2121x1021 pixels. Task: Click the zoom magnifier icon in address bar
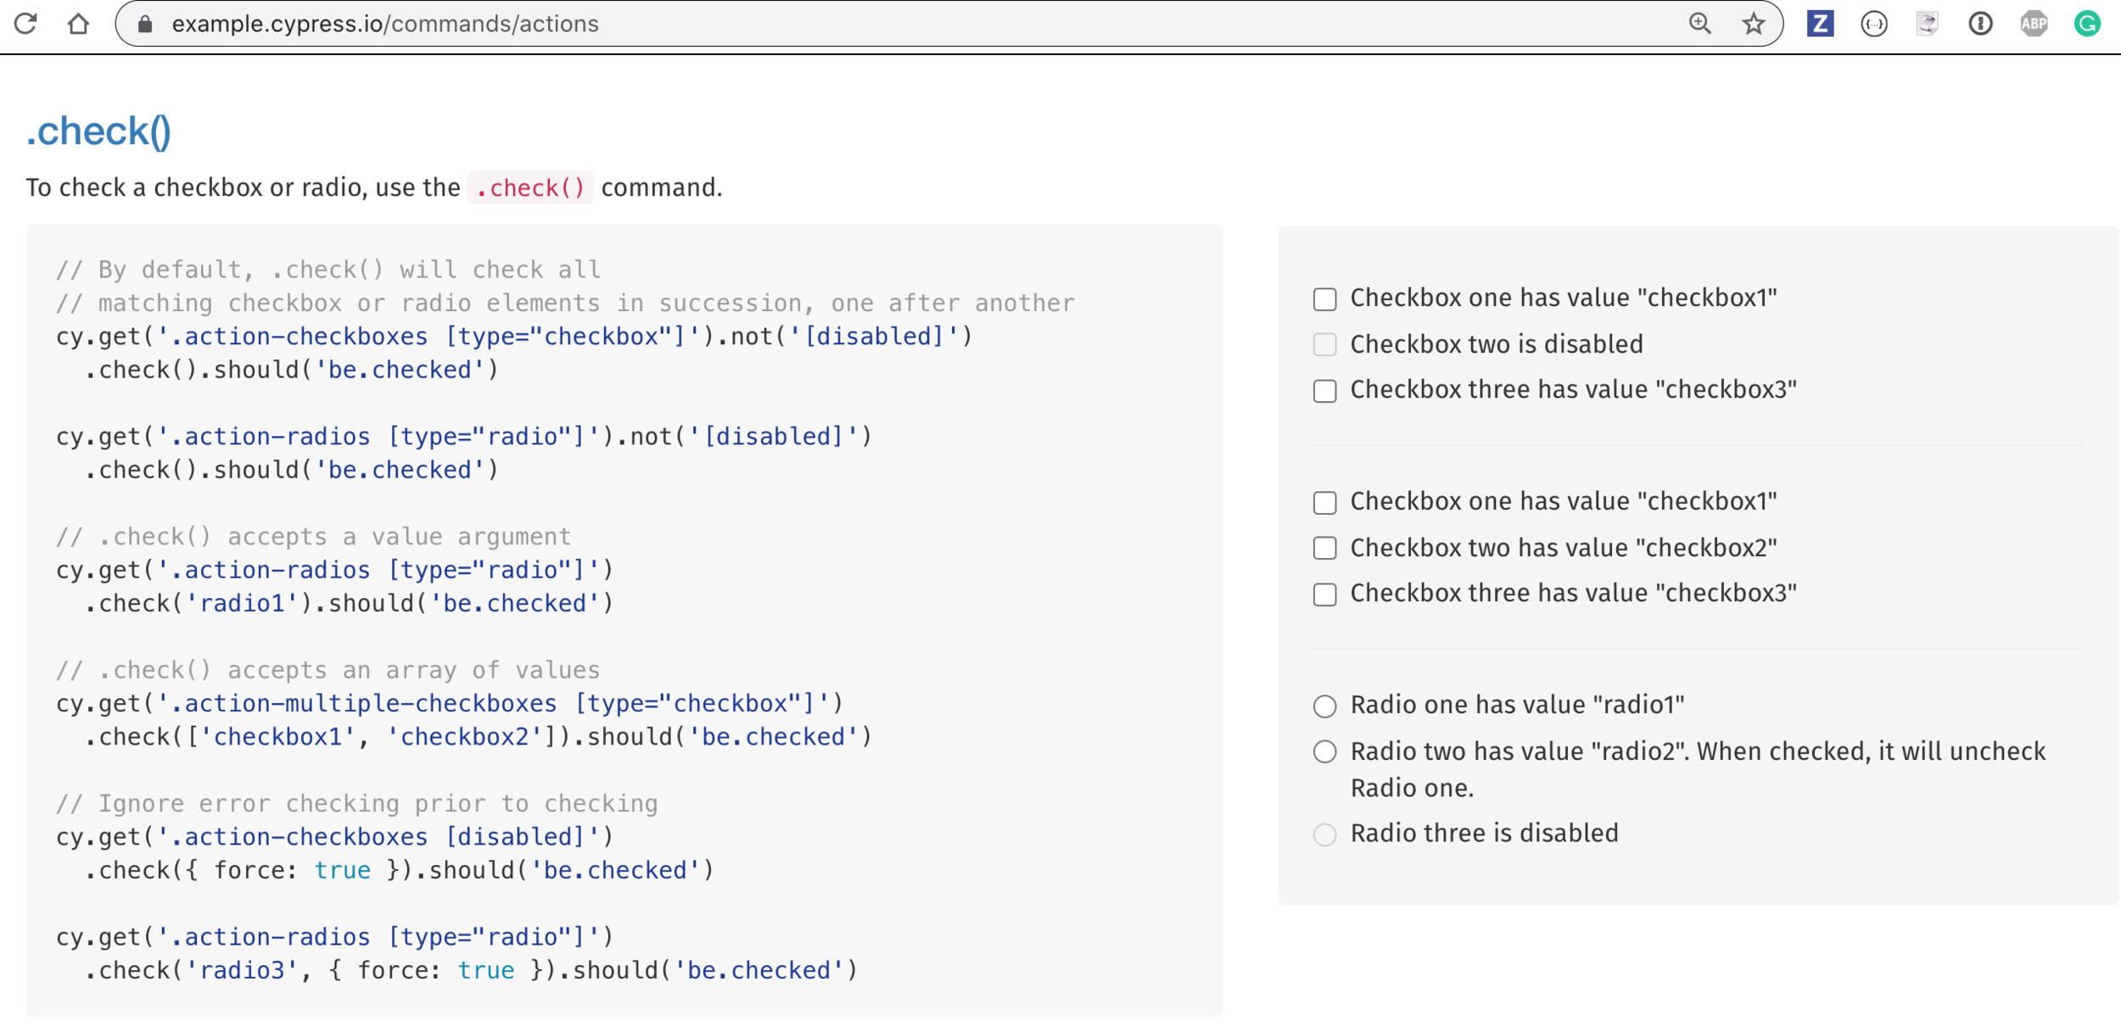click(1699, 24)
